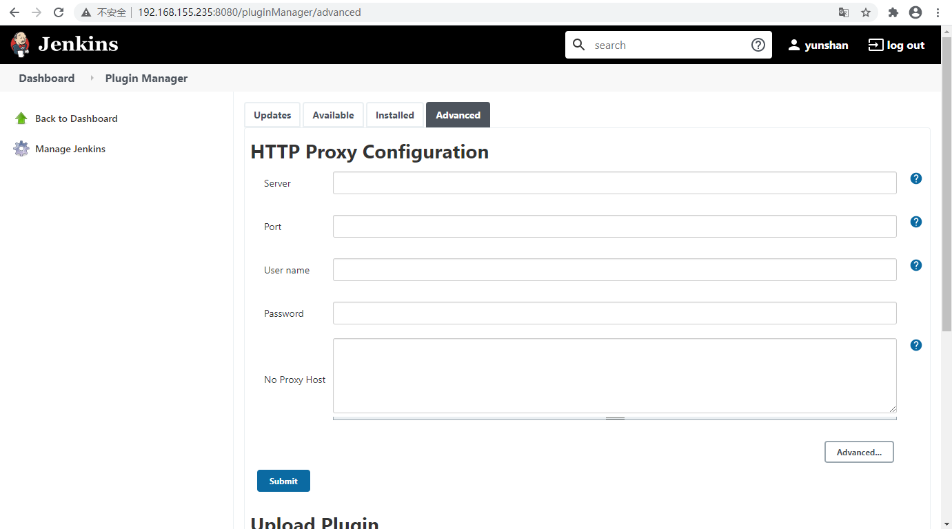Viewport: 952px width, 529px height.
Task: Reload the page with refresh icon
Action: coord(59,12)
